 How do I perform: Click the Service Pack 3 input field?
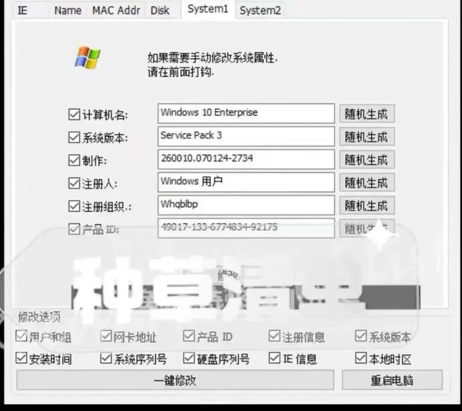click(246, 136)
